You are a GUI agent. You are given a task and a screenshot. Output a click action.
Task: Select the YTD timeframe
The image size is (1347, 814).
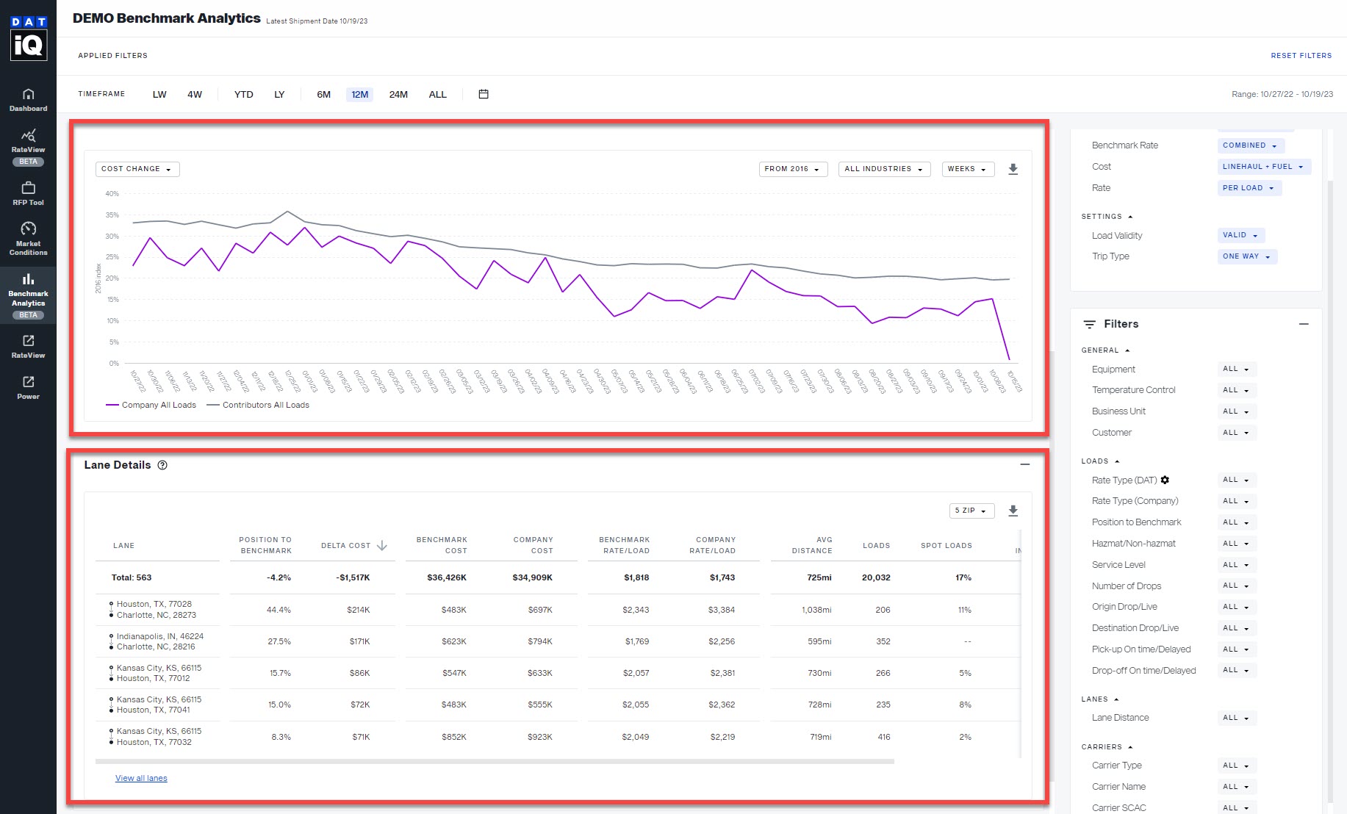click(243, 94)
